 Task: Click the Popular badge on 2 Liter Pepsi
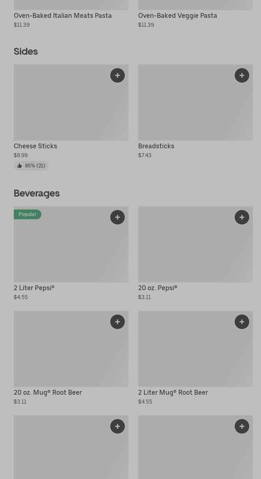(x=28, y=214)
